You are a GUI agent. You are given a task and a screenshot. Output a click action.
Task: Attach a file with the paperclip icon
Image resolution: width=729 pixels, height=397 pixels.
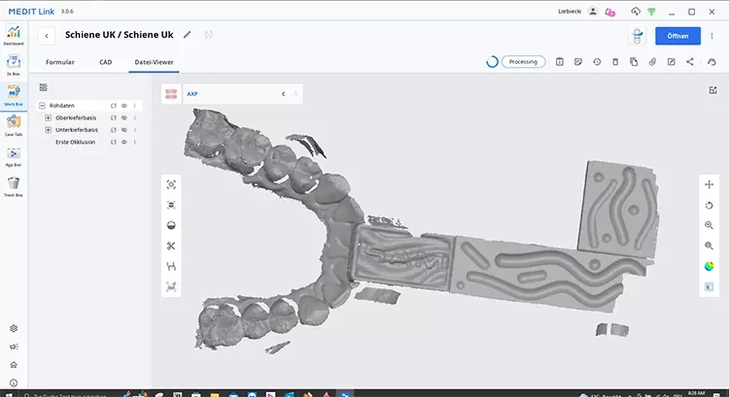point(652,62)
